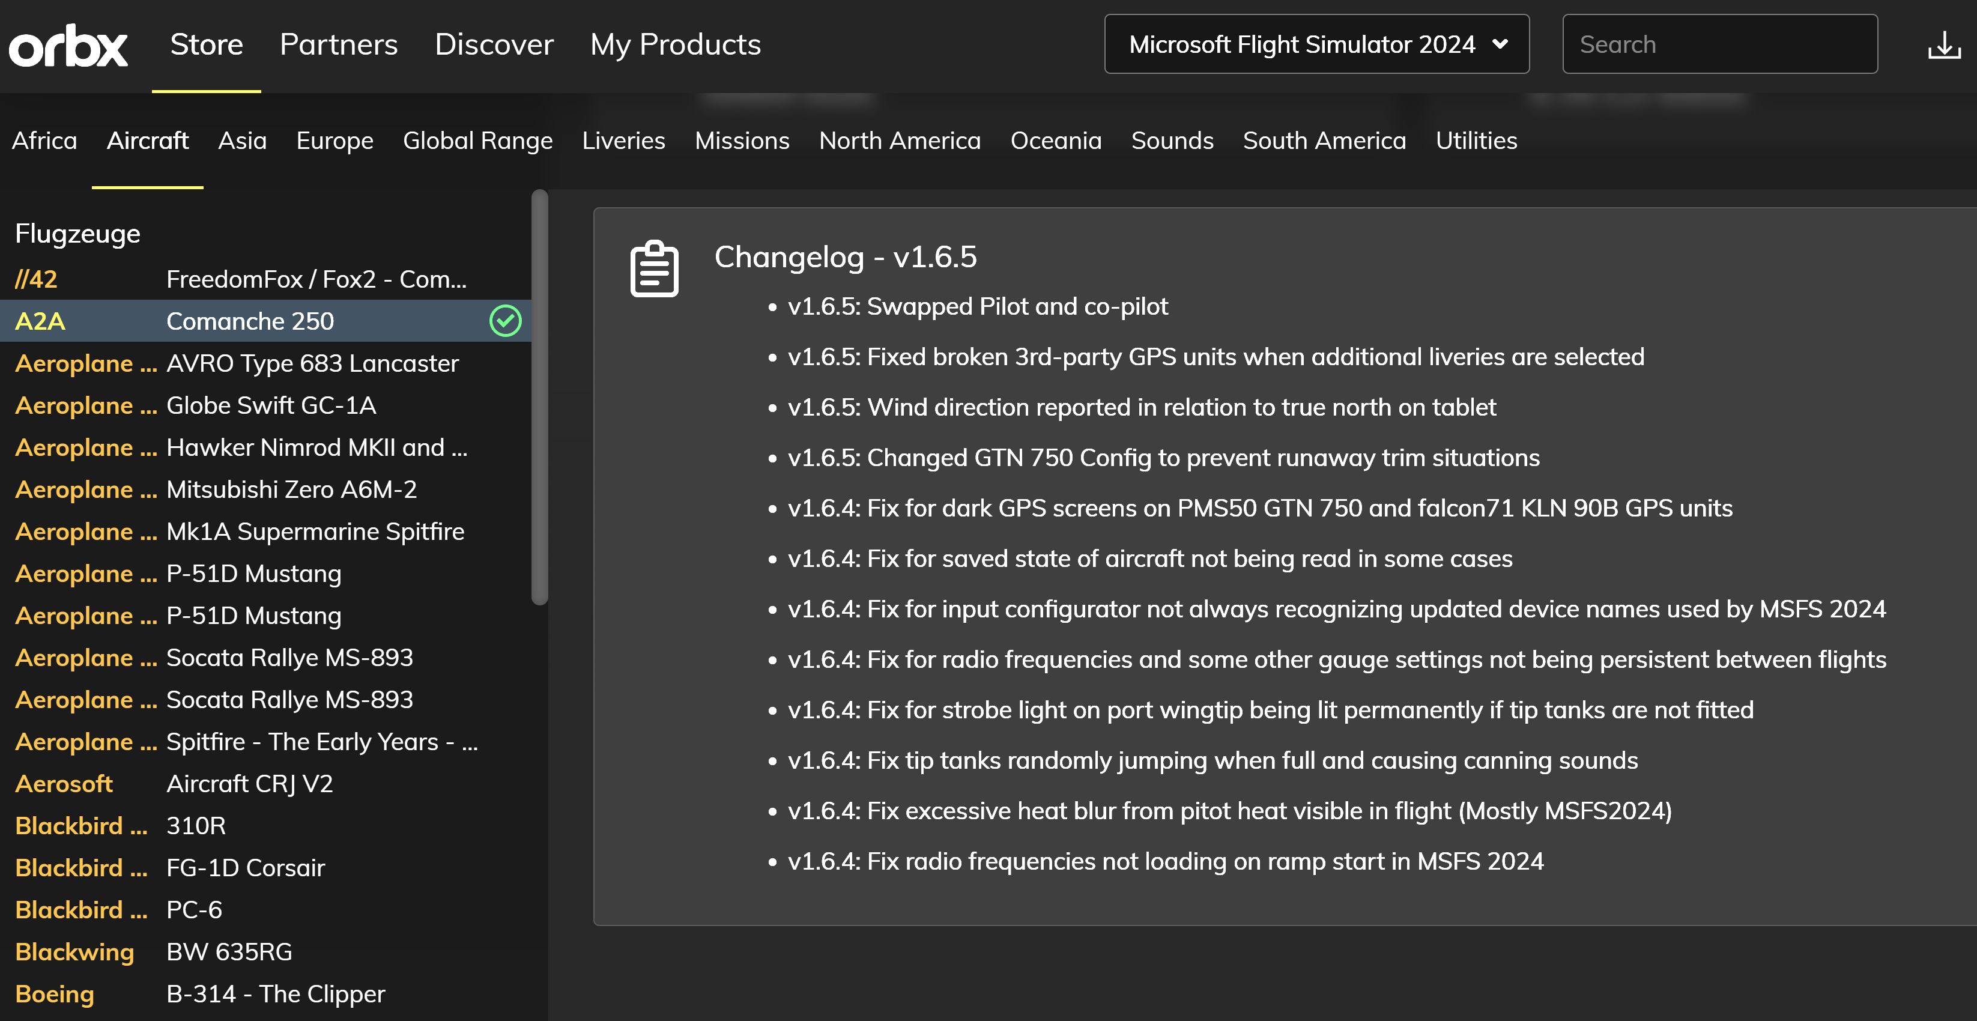Click the 'Fix excessive heat blur' entry
1977x1021 pixels.
pos(1229,811)
